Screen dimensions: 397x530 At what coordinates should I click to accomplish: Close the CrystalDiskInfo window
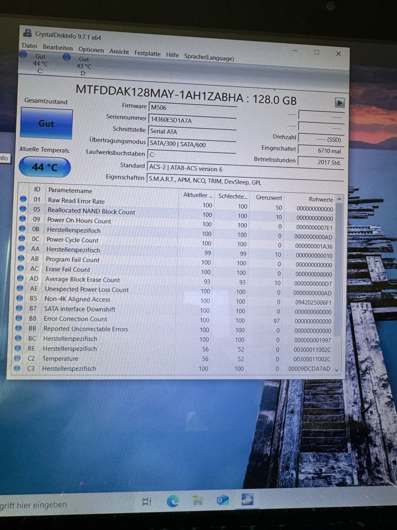(338, 53)
